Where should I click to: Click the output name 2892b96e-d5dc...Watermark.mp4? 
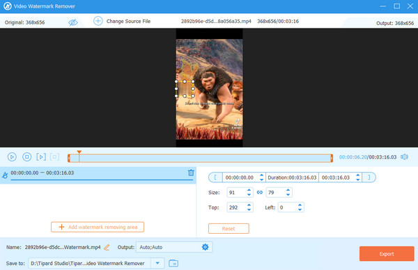pyautogui.click(x=63, y=247)
